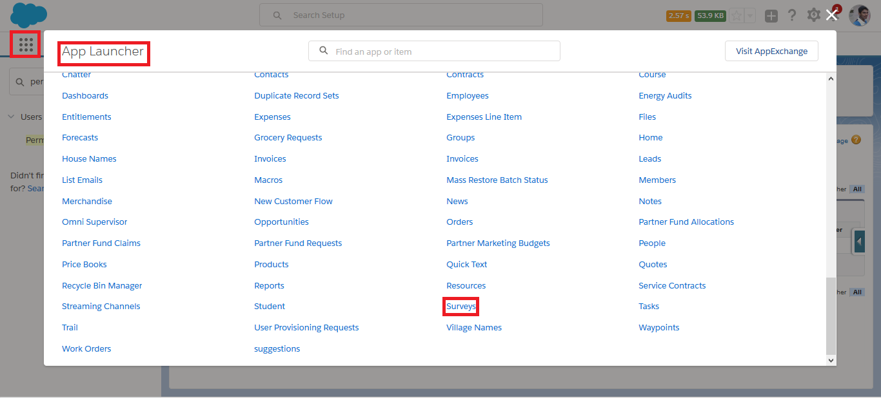The height and width of the screenshot is (398, 881).
Task: Click the Salesforce cloud logo
Action: click(28, 14)
